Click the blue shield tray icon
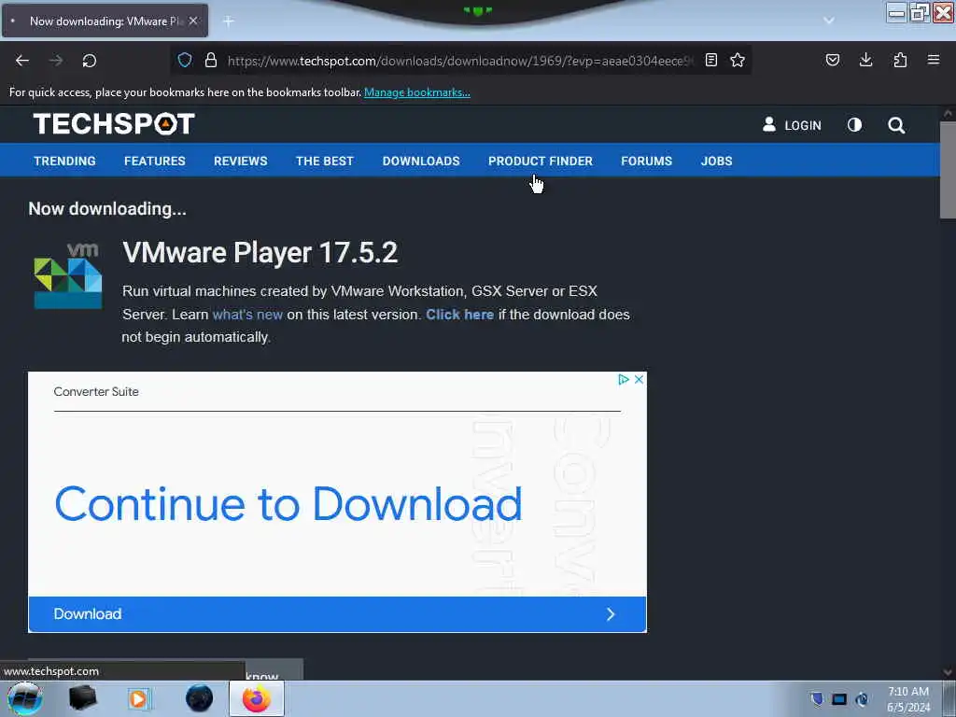Image resolution: width=956 pixels, height=717 pixels. click(x=817, y=698)
